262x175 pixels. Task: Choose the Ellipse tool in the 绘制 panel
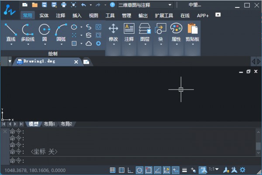pos(74,27)
